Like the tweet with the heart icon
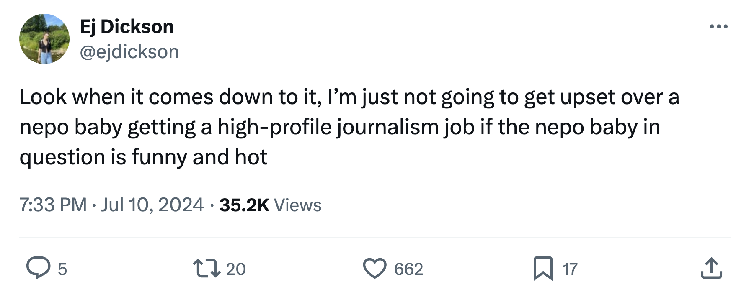 [x=374, y=269]
